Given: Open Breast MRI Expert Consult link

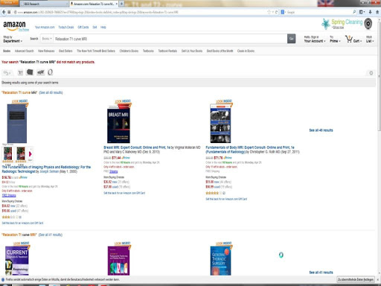Looking at the screenshot, I should point(137,147).
